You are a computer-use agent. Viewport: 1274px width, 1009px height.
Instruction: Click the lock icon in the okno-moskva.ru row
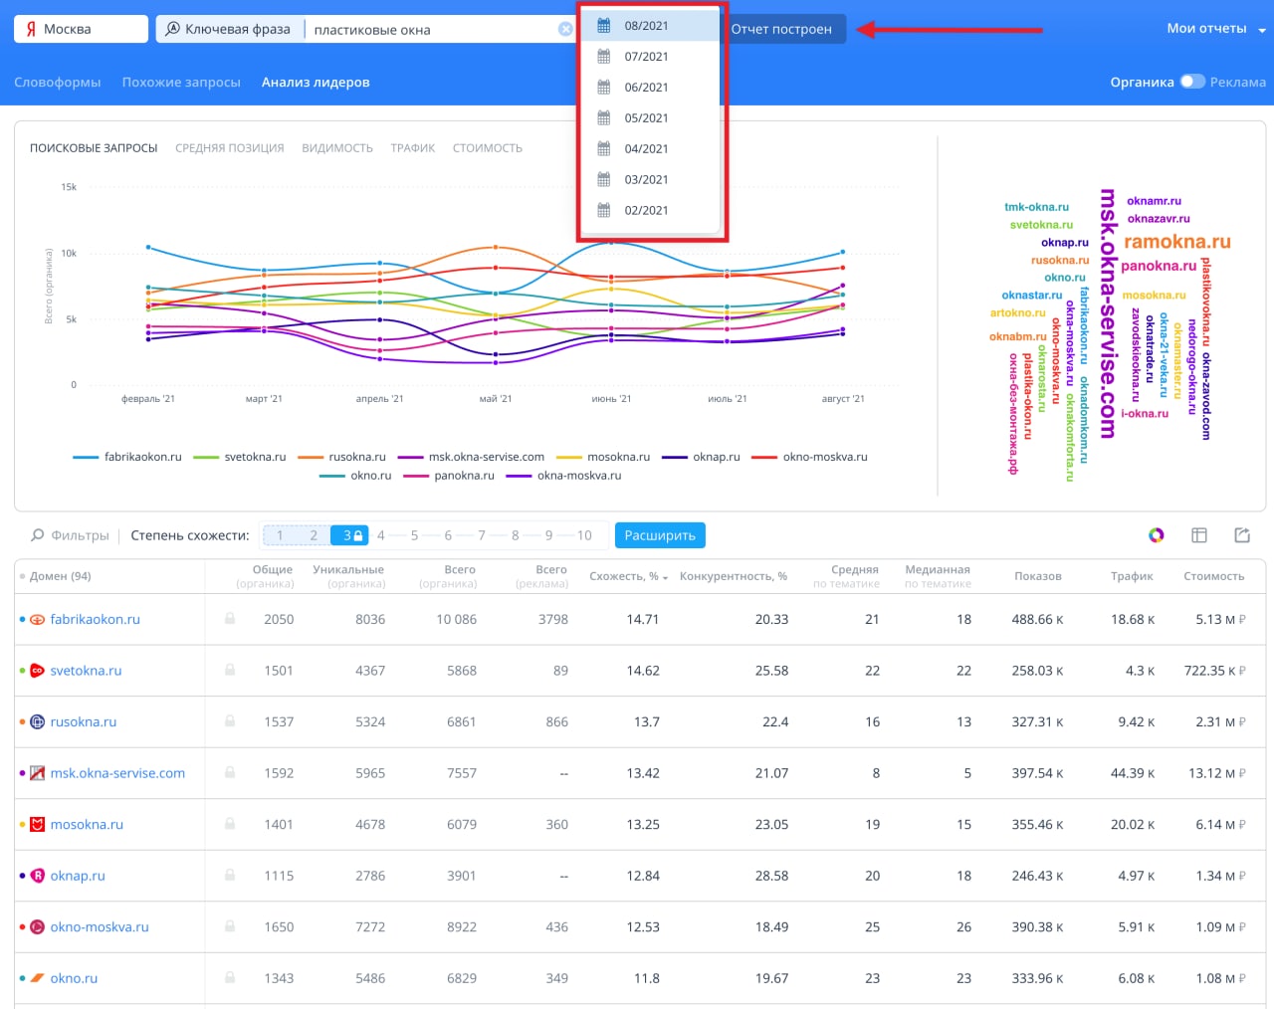click(230, 926)
